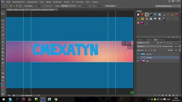Select the Eraser tool
Image resolution: width=182 pixels, height=102 pixels.
point(3,49)
